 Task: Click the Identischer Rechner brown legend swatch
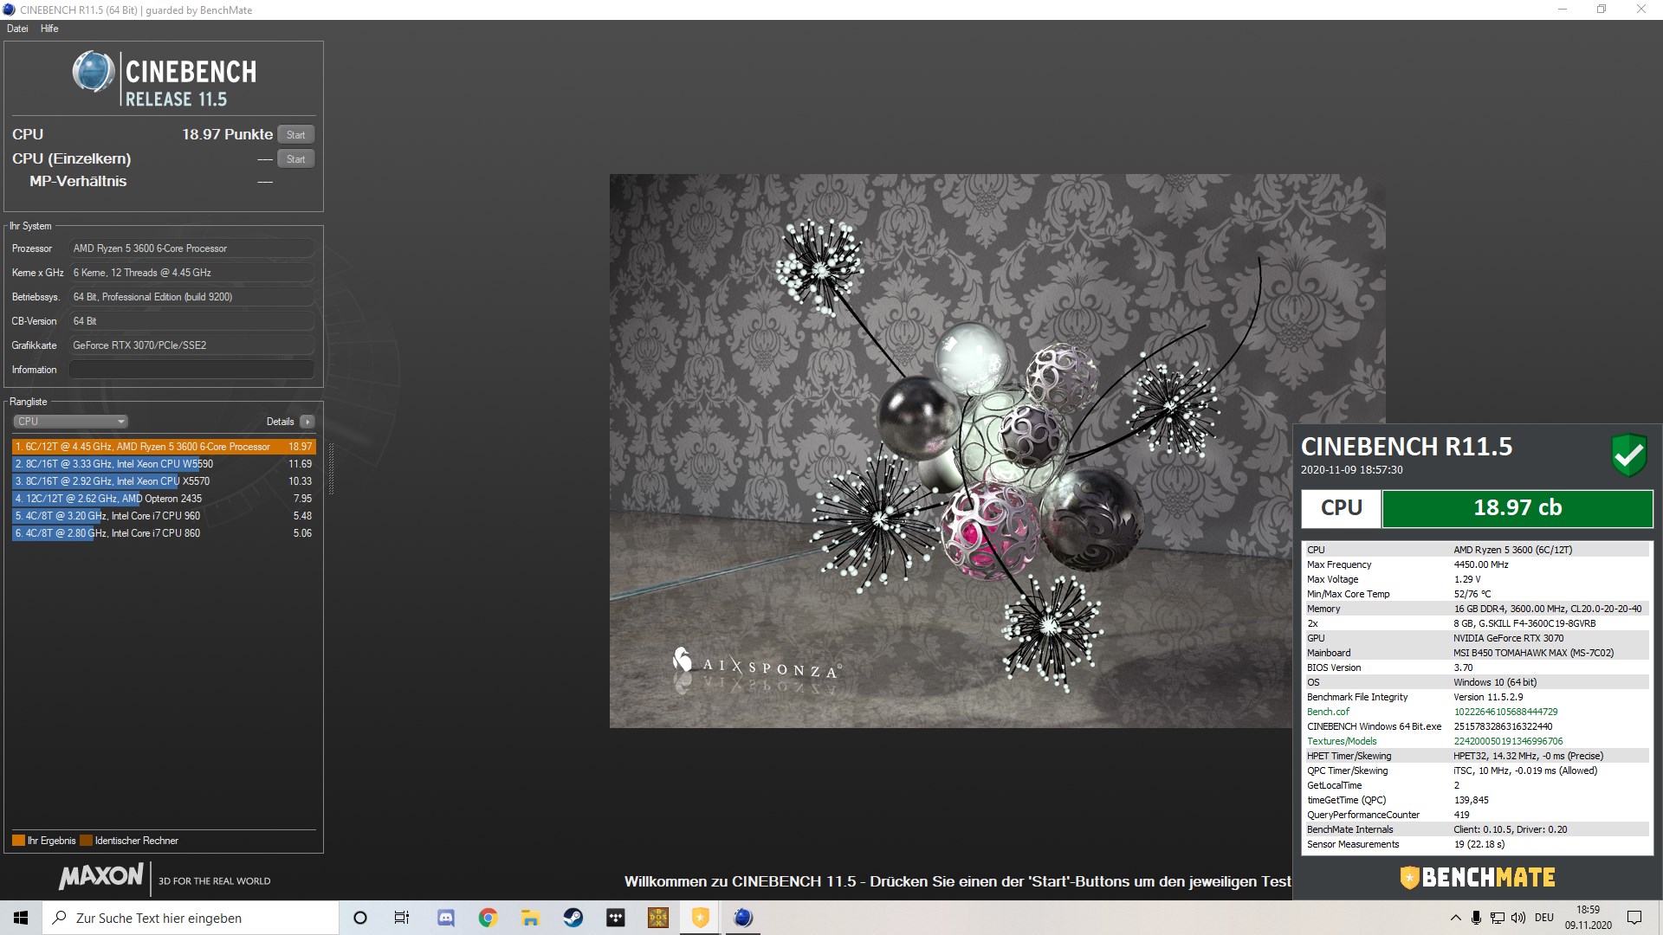tap(86, 841)
